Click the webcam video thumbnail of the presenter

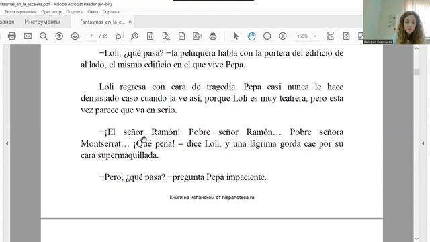(396, 22)
